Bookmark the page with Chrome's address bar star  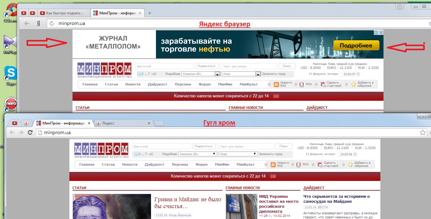[x=423, y=133]
